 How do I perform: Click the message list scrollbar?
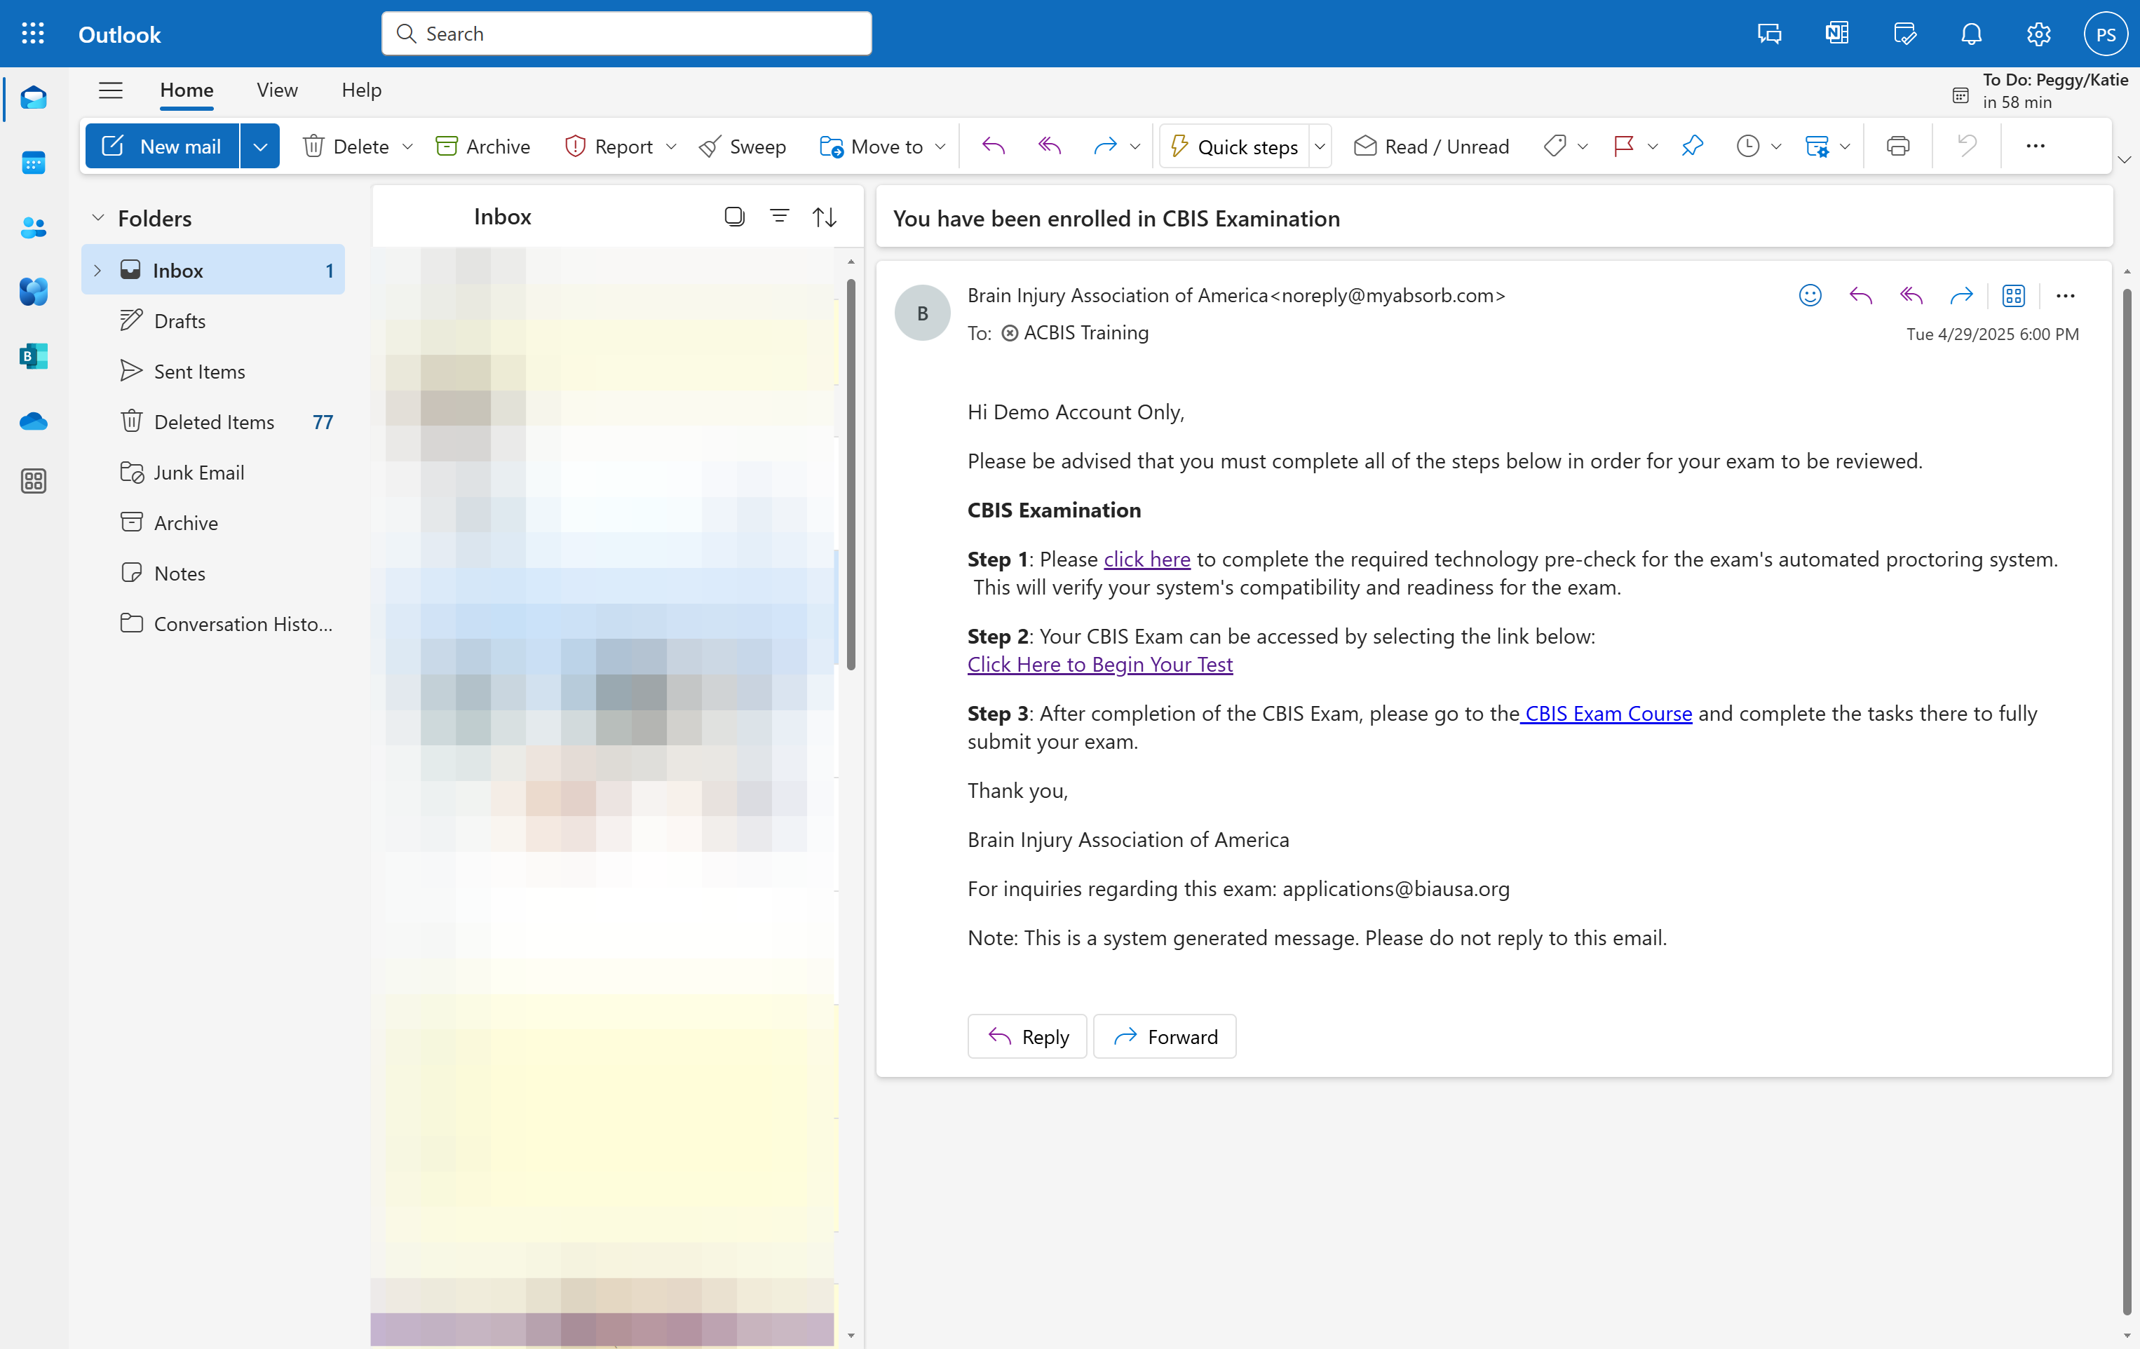click(851, 474)
